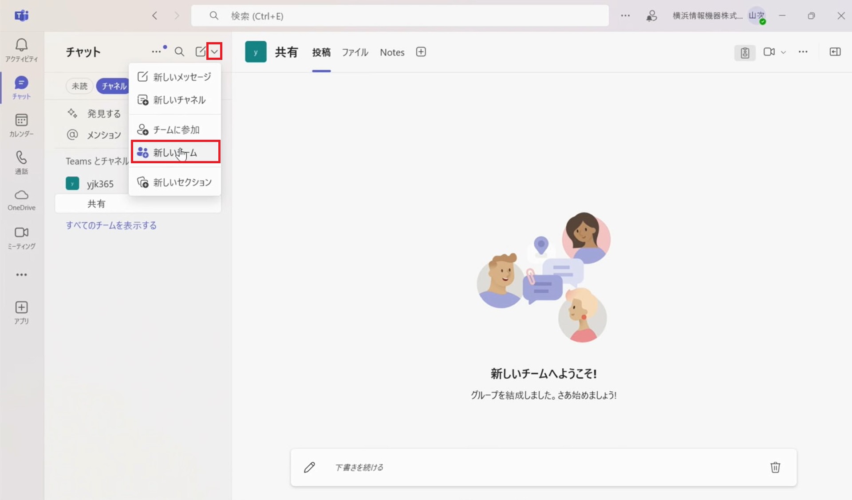
Task: Expand the new chat chevron dropdown
Action: [x=214, y=52]
